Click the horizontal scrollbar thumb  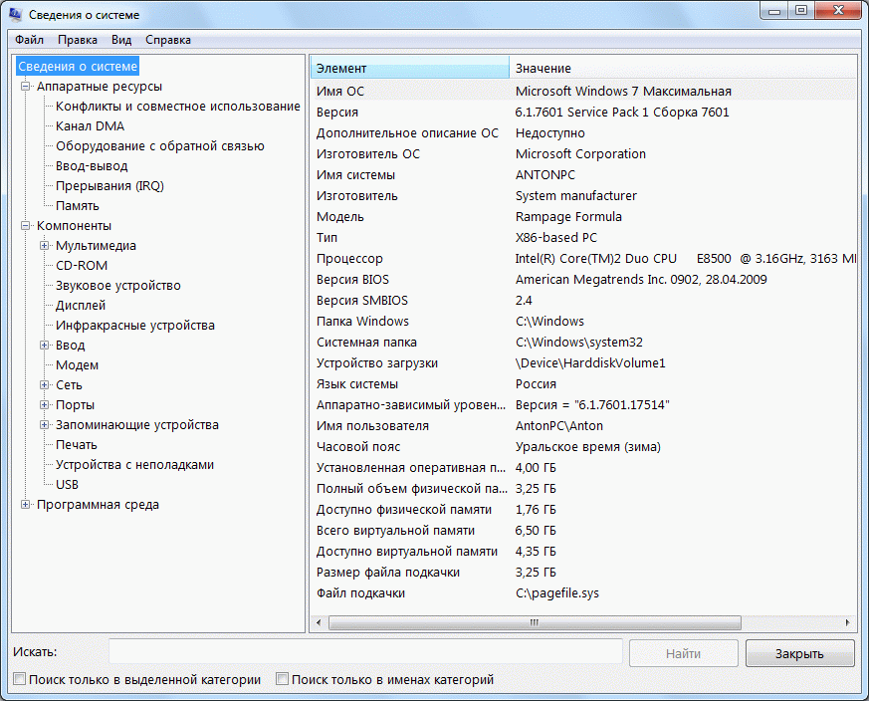pos(534,623)
